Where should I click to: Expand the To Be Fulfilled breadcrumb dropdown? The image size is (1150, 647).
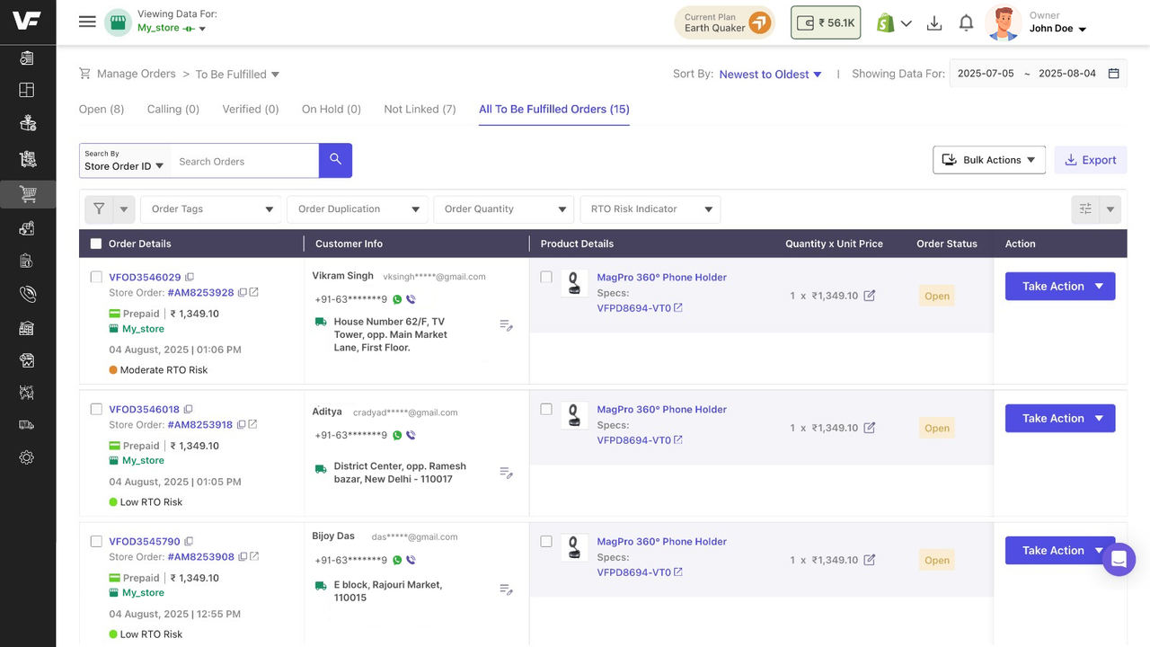click(x=238, y=75)
